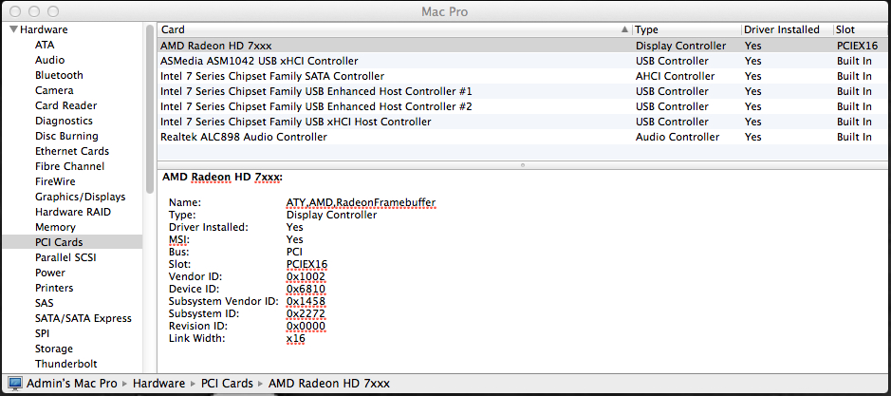Screen dimensions: 891x396
Task: Select SPI in the sidebar
Action: (42, 333)
